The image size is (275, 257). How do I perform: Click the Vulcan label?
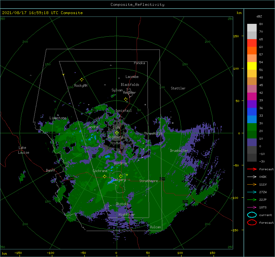pyautogui.click(x=156, y=227)
